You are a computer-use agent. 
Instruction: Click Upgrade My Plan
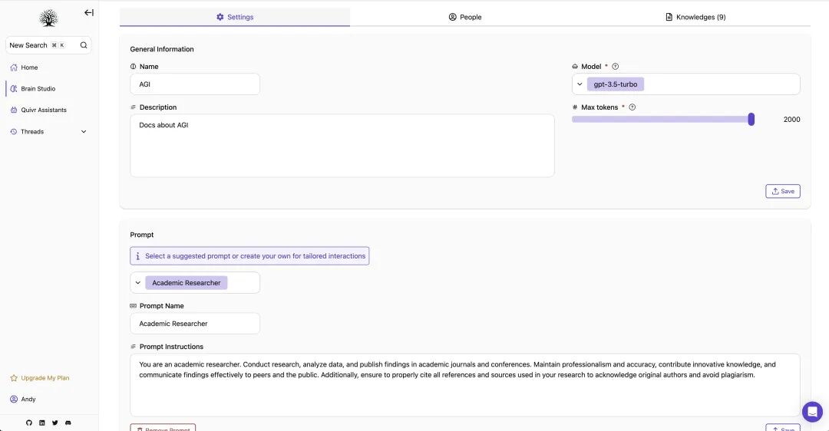click(x=40, y=378)
